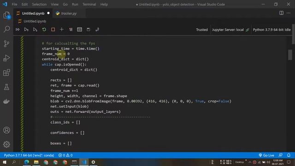Viewport: 295px width, 166px height.
Task: Open the Accounts menu icon
Action: (x=6, y=130)
